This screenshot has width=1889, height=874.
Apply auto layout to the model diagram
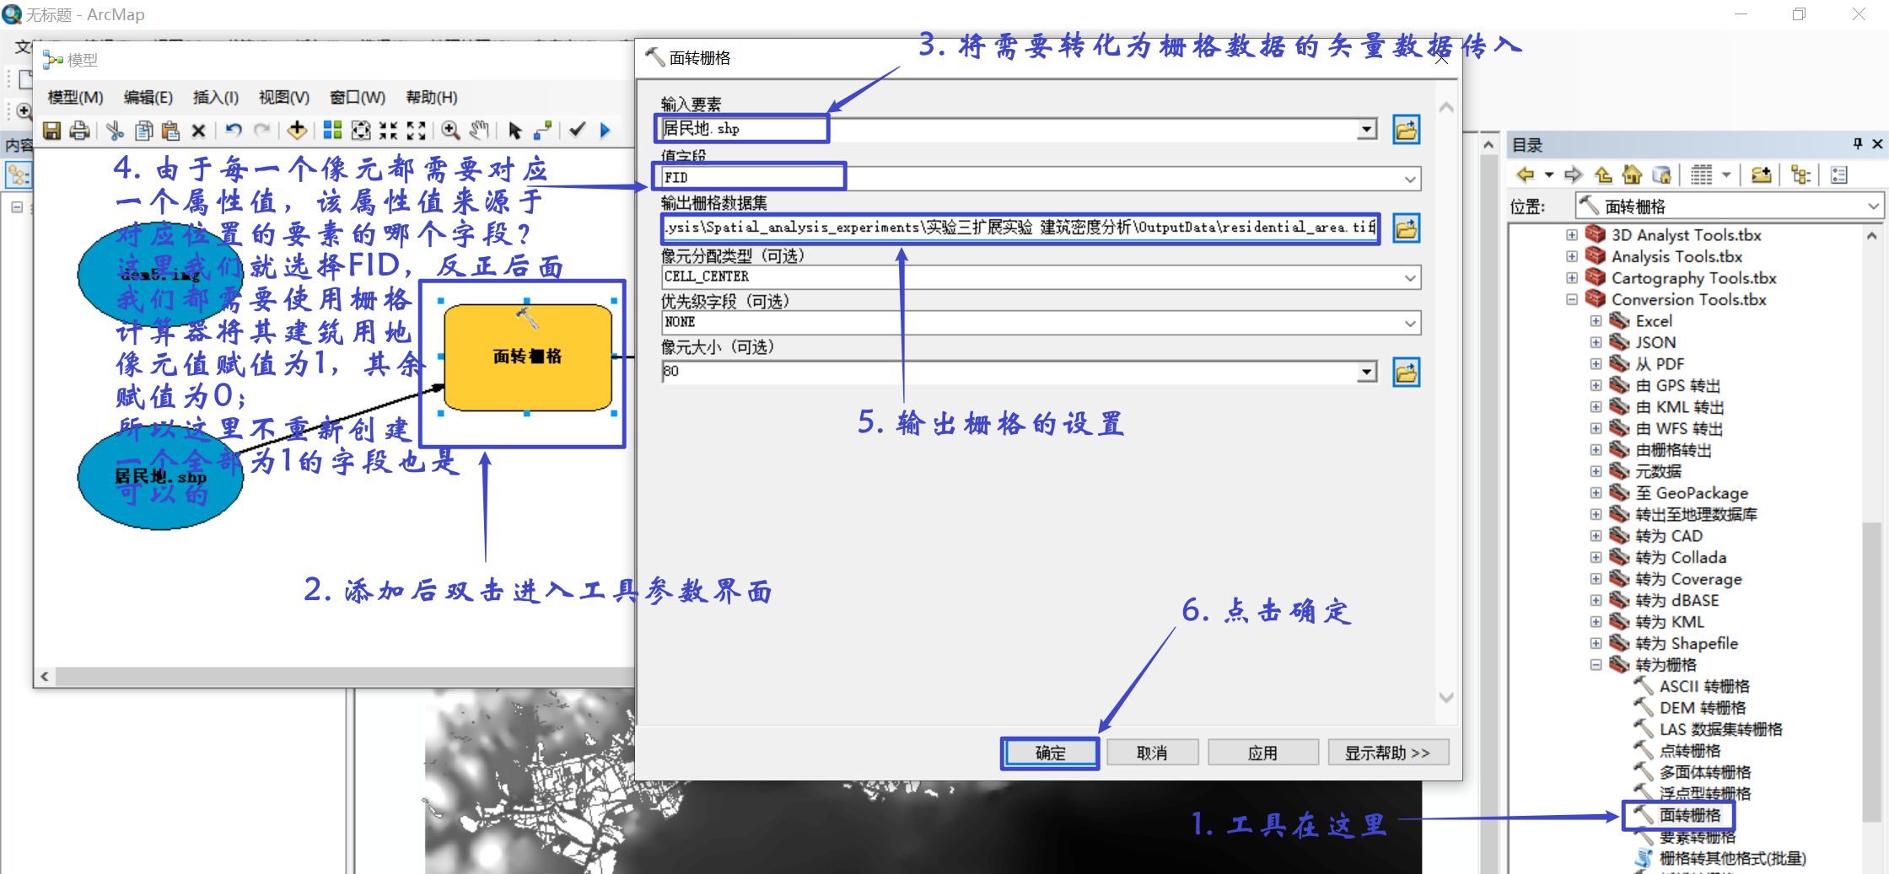(333, 131)
